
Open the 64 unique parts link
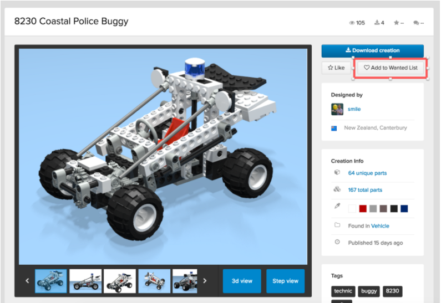367,173
